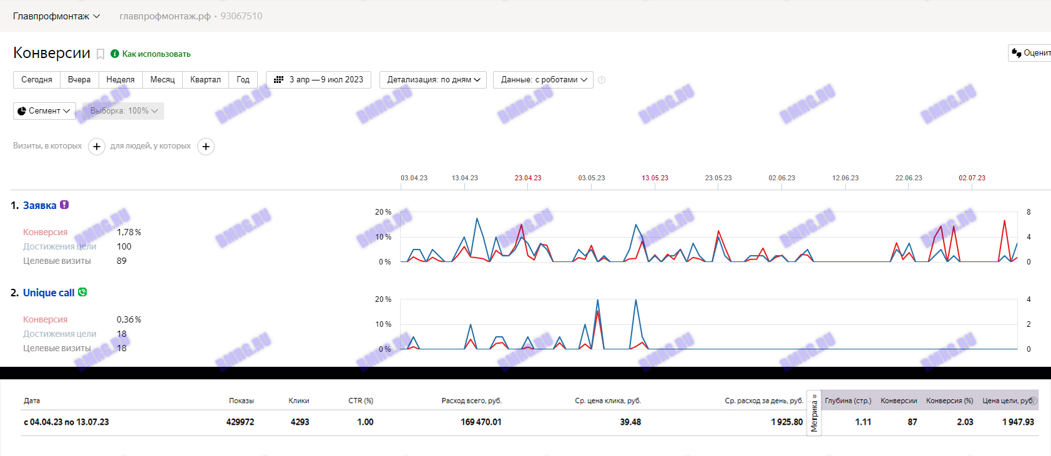Open the Заявка goal link
This screenshot has width=1051, height=456.
point(39,205)
